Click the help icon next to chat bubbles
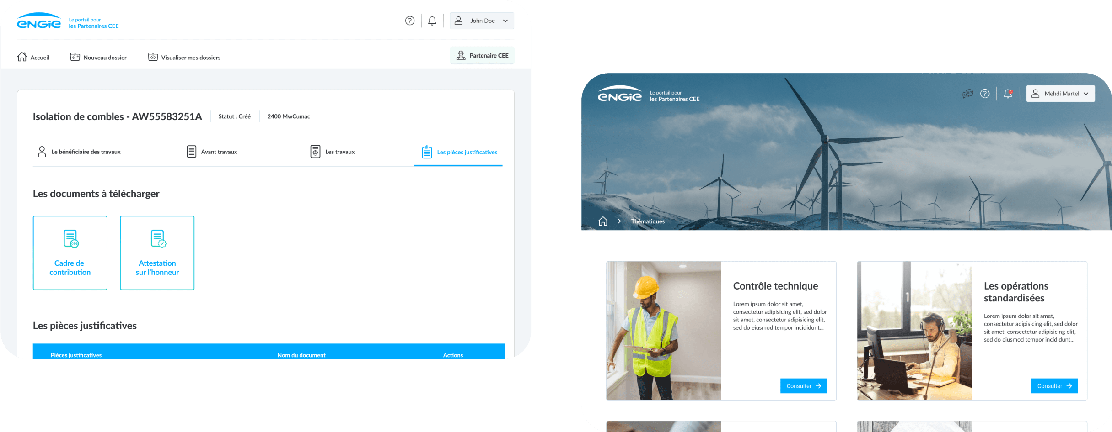 coord(985,94)
